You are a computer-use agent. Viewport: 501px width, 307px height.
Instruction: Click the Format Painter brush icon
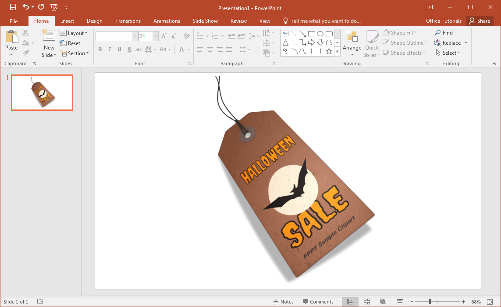coord(25,53)
